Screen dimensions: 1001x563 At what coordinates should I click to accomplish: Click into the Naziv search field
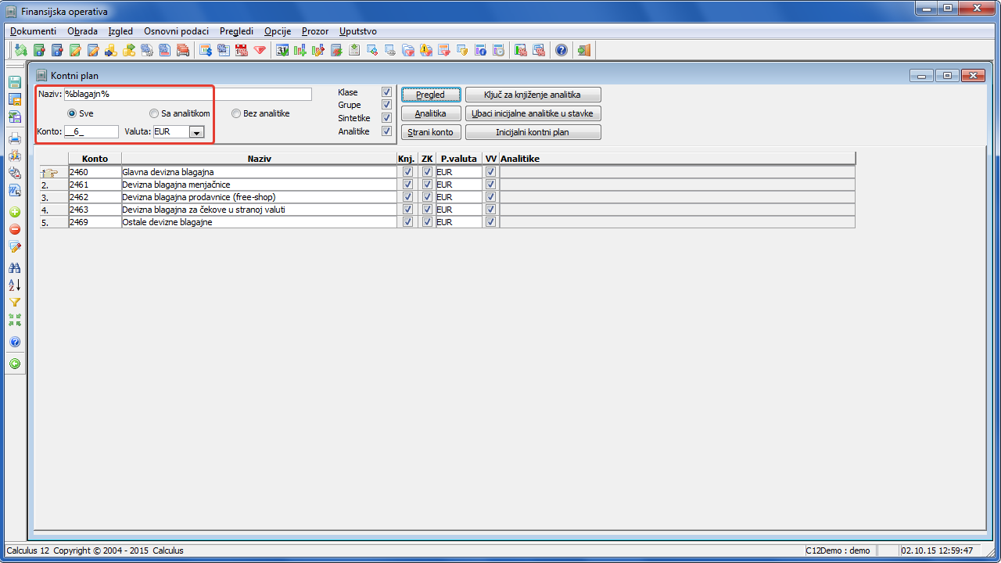point(188,94)
